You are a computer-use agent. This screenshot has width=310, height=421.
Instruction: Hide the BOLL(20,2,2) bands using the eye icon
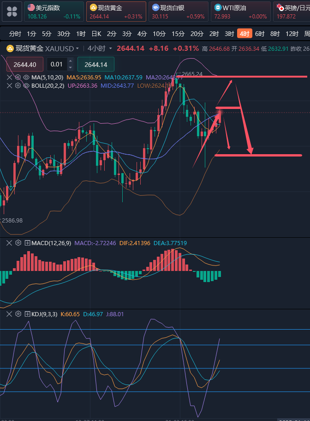coord(26,85)
